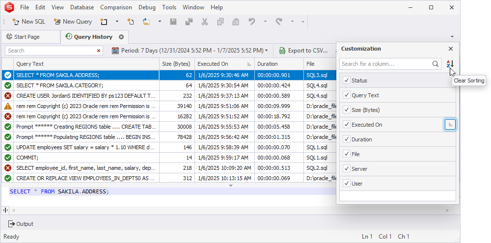Click Export to CSV button
The image size is (491, 243).
[304, 51]
